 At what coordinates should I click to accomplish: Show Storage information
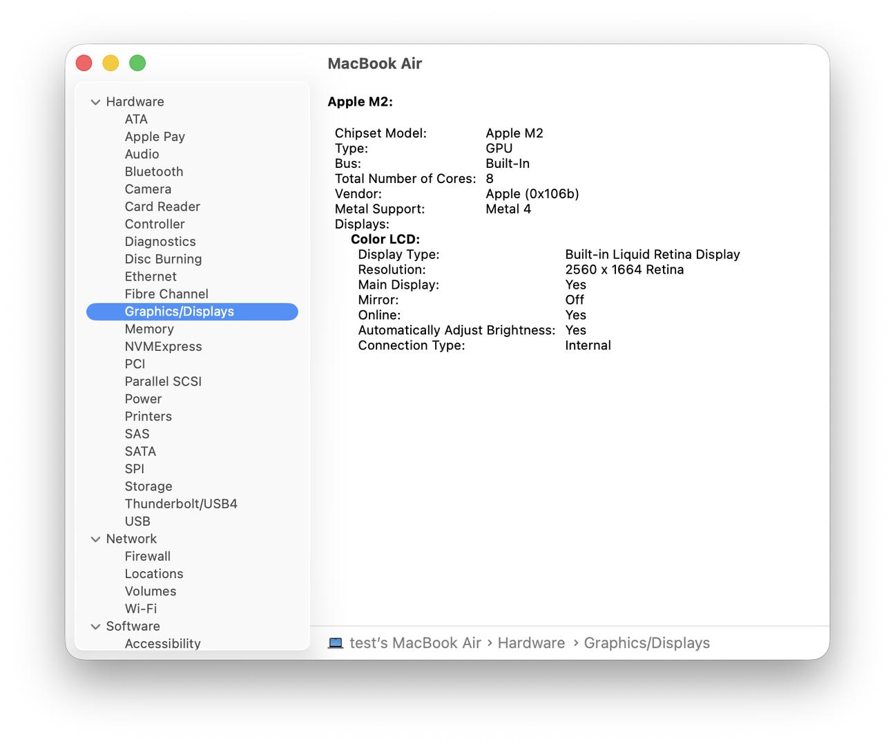tap(148, 486)
